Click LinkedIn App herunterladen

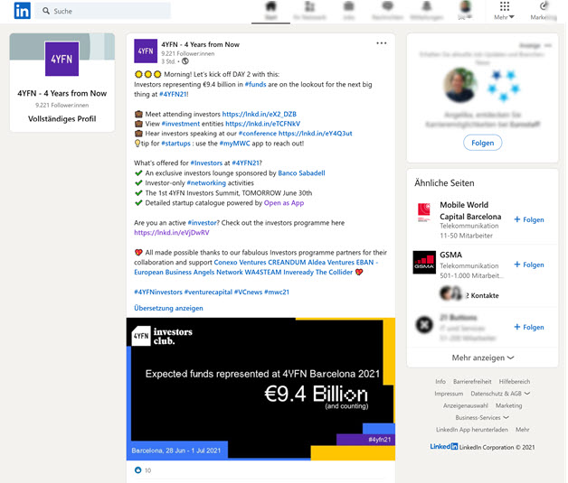point(472,430)
